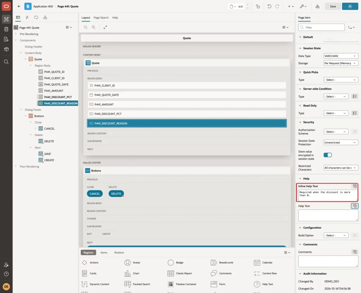361x293 pixels.
Task: Run the page with the play button
Action: (350, 6)
